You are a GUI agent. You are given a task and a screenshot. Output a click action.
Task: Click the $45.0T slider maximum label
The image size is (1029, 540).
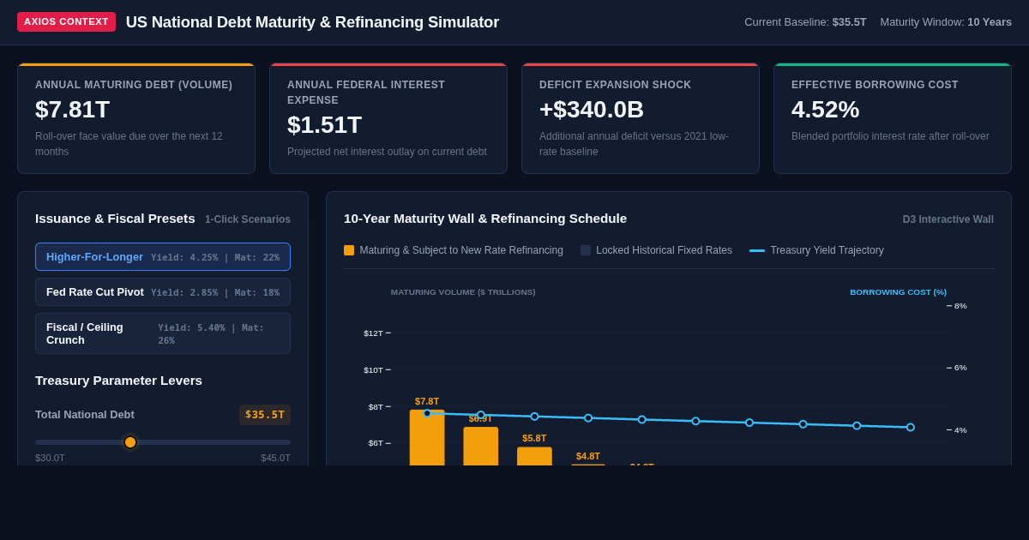[x=275, y=458]
